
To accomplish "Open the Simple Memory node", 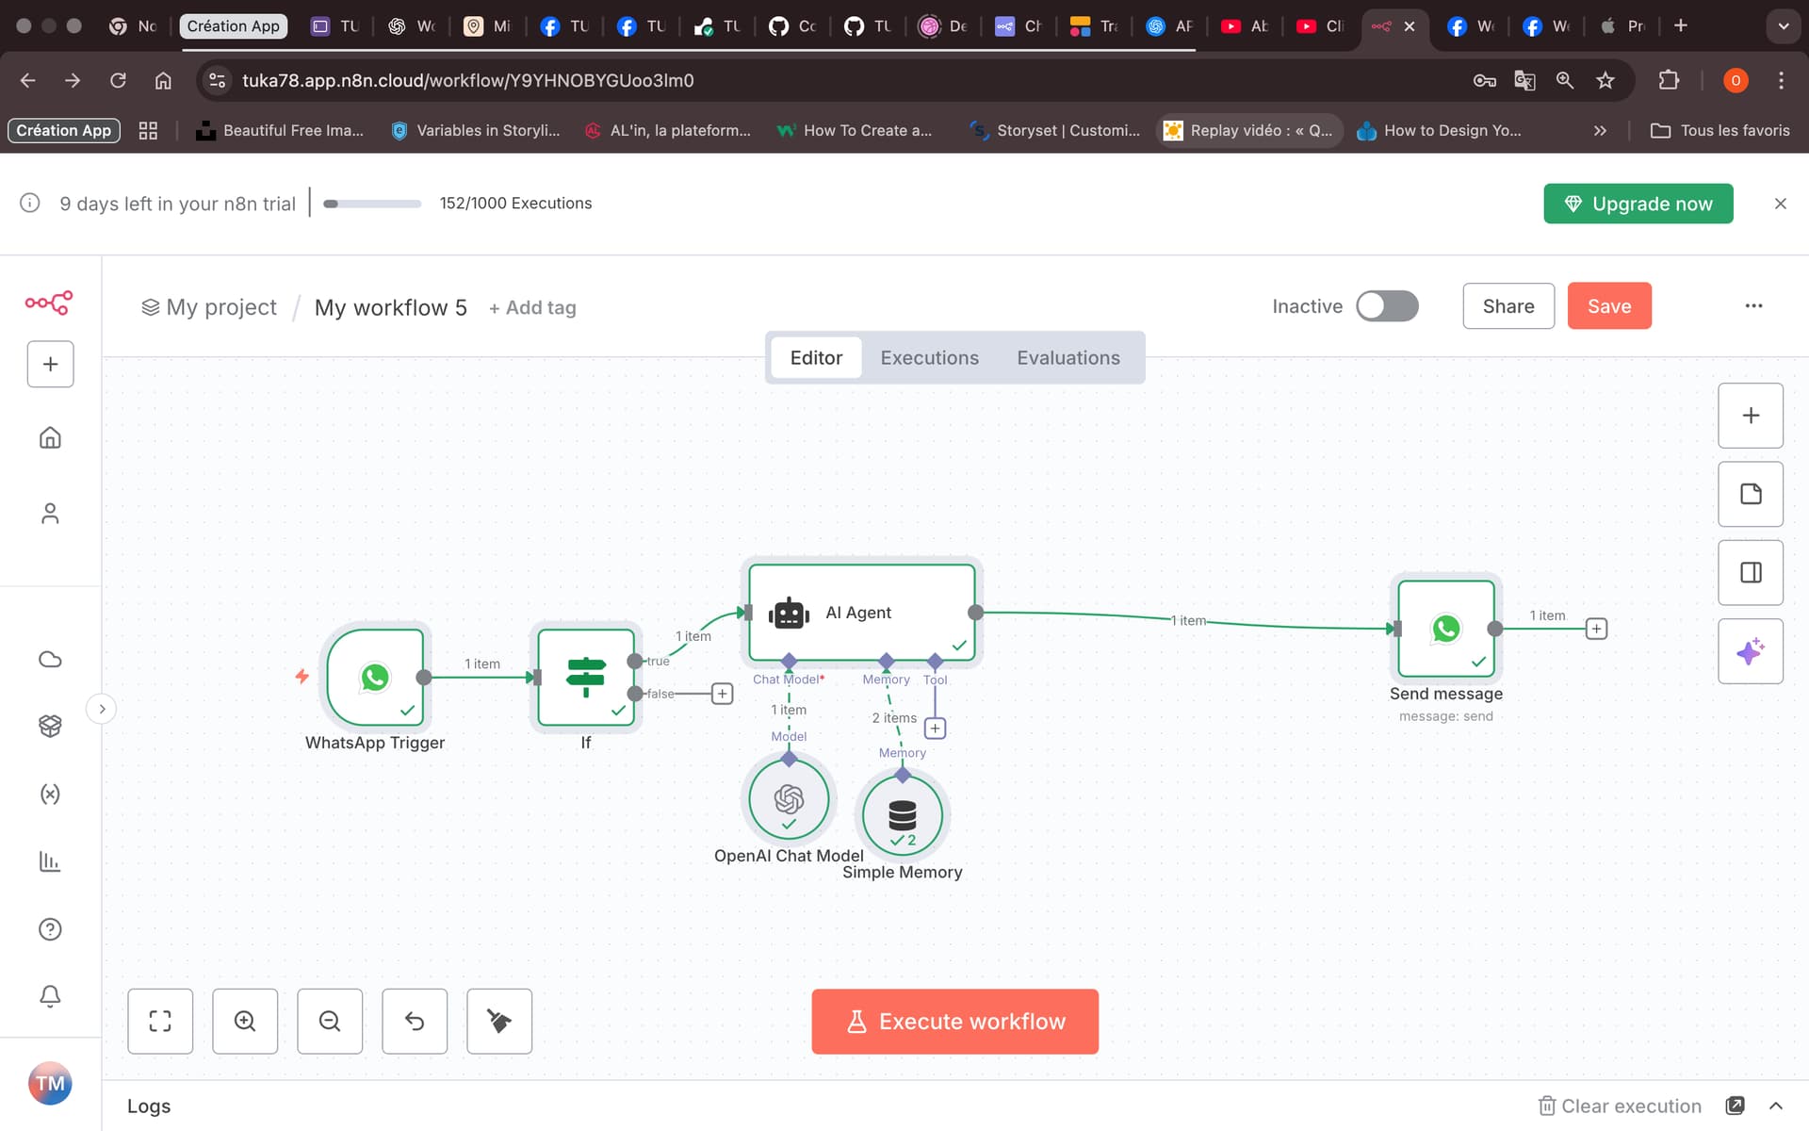I will pyautogui.click(x=902, y=814).
